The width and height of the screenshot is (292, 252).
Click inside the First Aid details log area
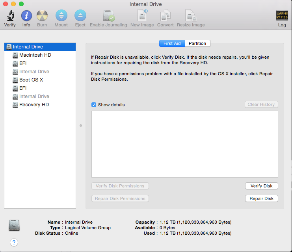pyautogui.click(x=185, y=144)
